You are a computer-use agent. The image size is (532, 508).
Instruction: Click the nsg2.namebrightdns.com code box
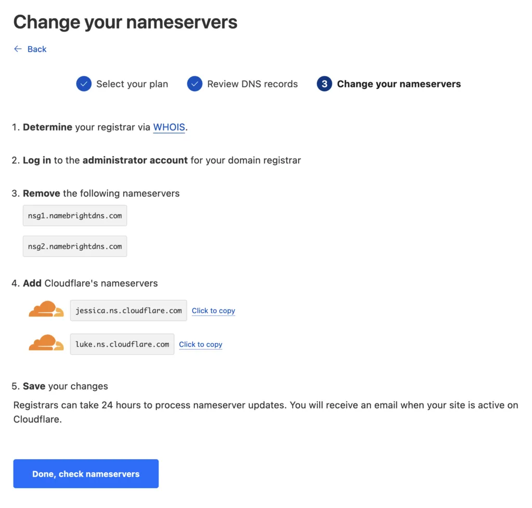(x=74, y=246)
